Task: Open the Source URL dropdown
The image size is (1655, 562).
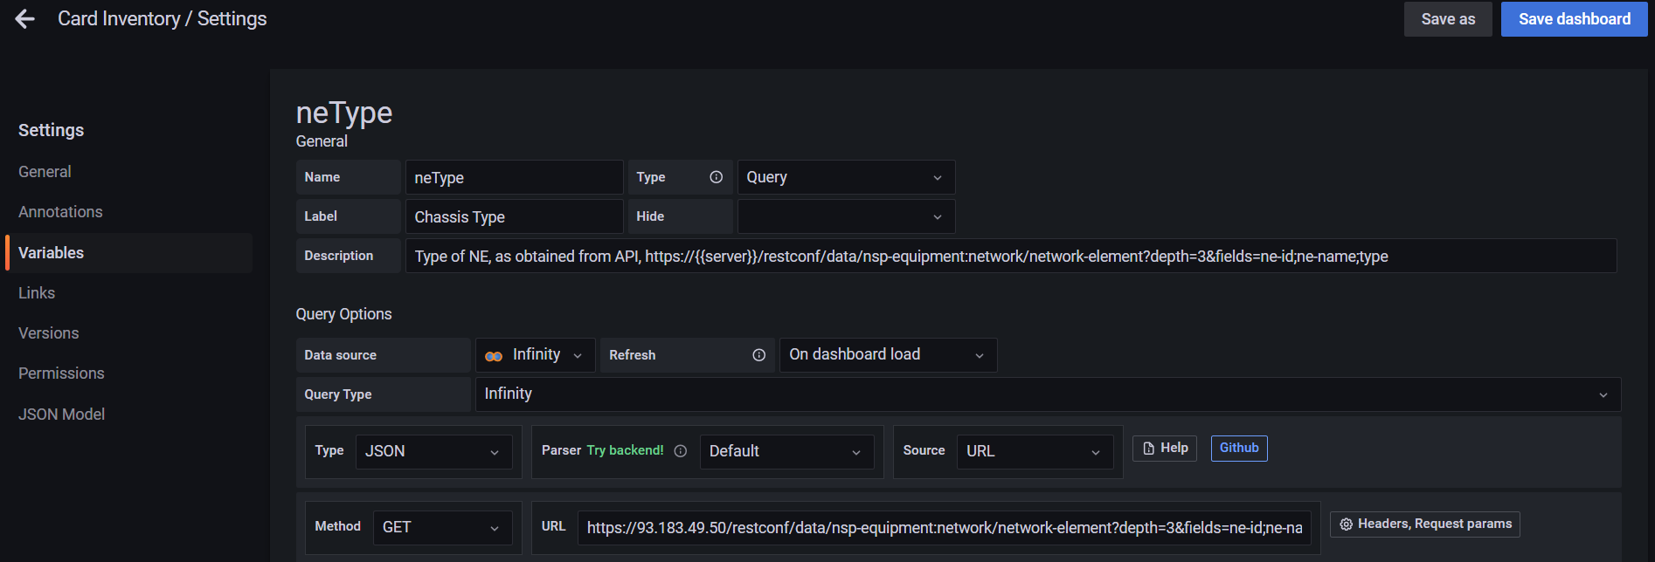Action: click(1035, 452)
